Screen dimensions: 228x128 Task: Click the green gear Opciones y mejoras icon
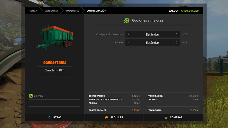pos(127,20)
